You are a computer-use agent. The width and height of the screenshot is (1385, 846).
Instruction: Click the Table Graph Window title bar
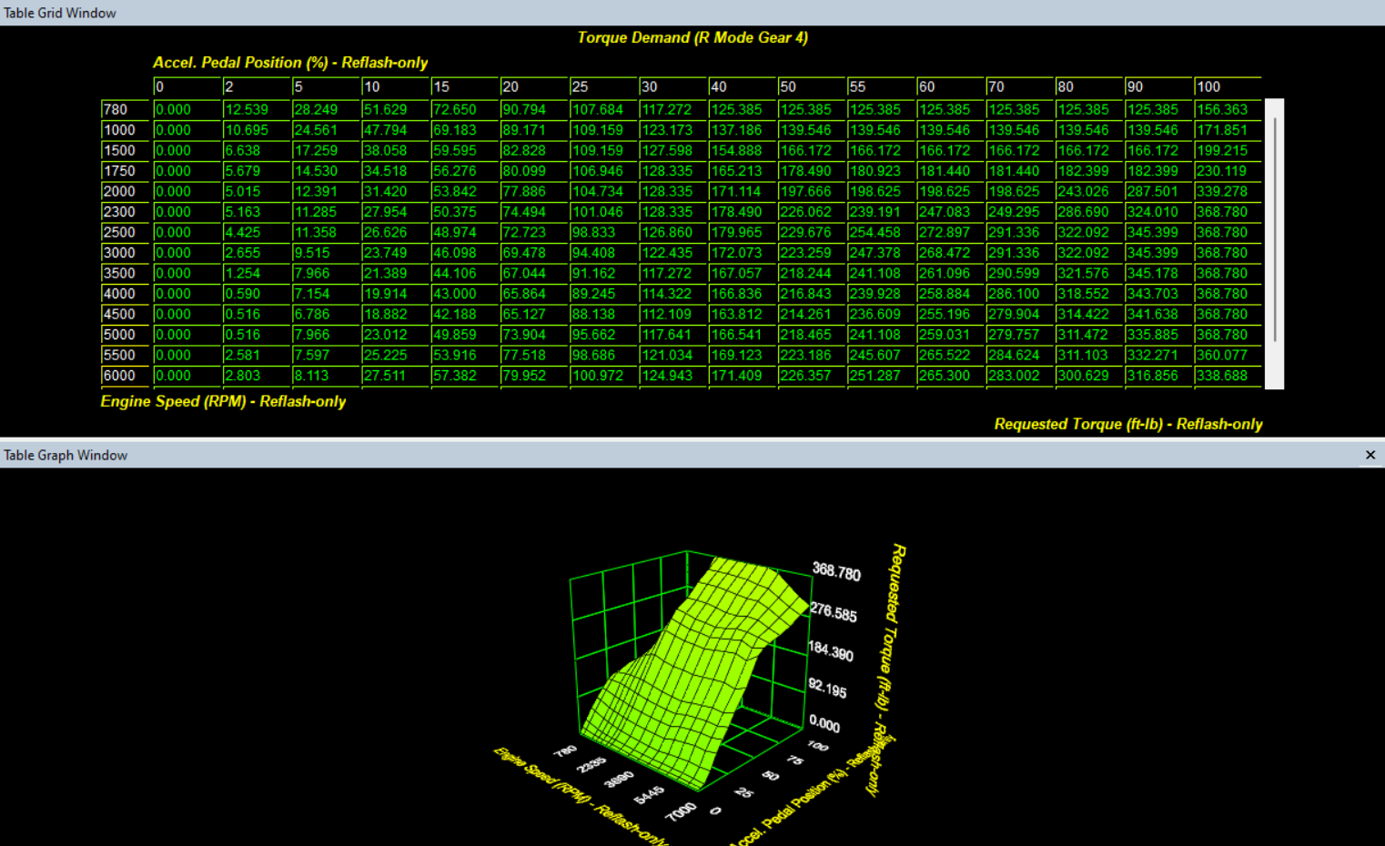click(637, 455)
